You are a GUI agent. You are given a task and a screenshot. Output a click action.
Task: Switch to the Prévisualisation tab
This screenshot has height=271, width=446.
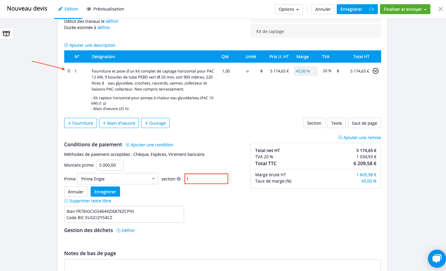(105, 9)
